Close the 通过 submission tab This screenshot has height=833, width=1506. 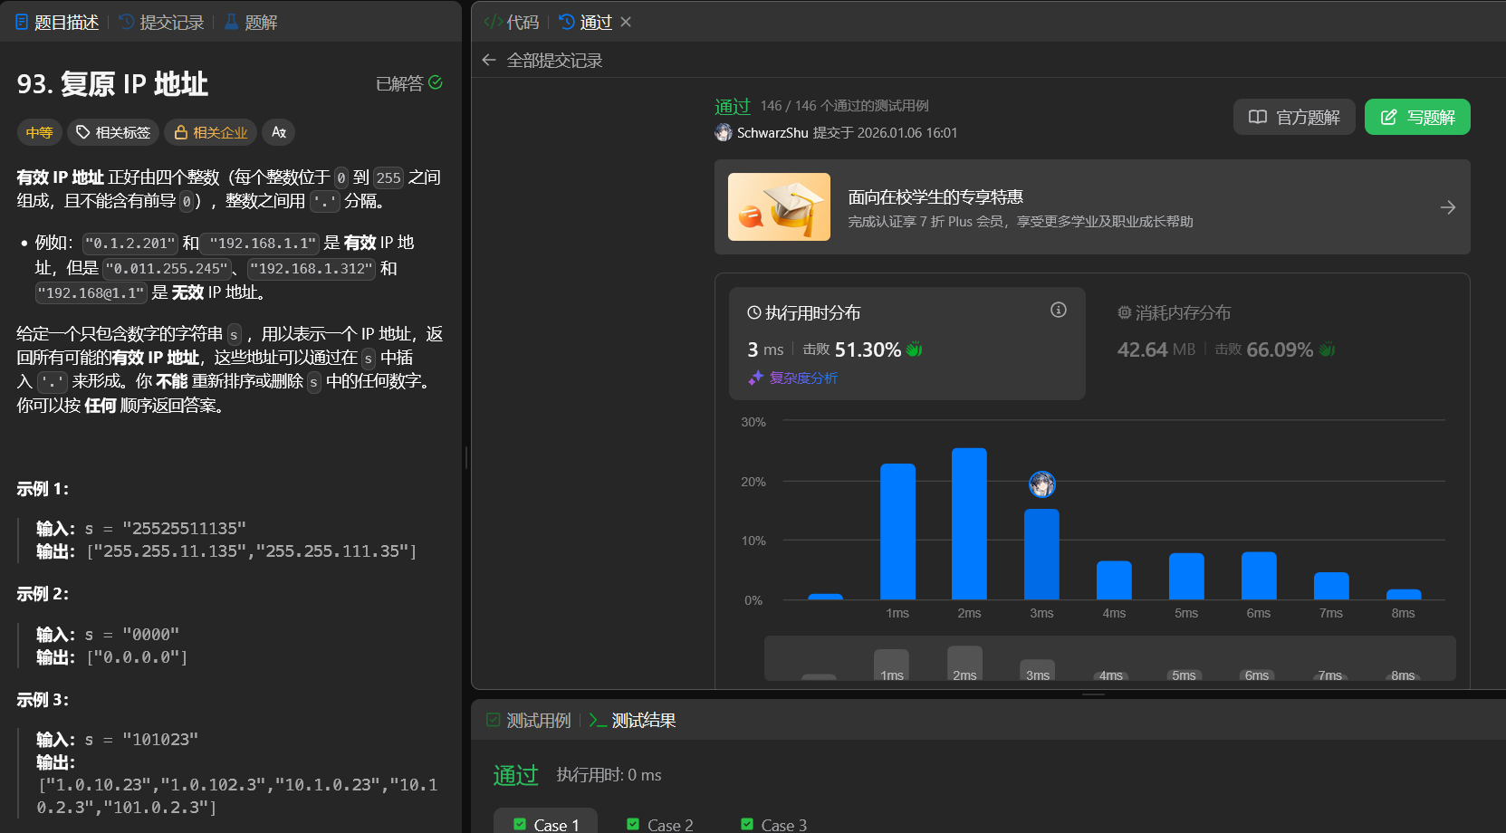coord(626,22)
